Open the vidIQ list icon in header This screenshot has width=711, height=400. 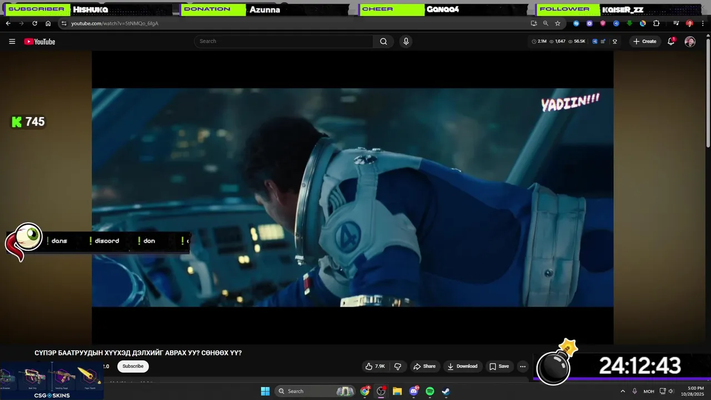pyautogui.click(x=603, y=42)
